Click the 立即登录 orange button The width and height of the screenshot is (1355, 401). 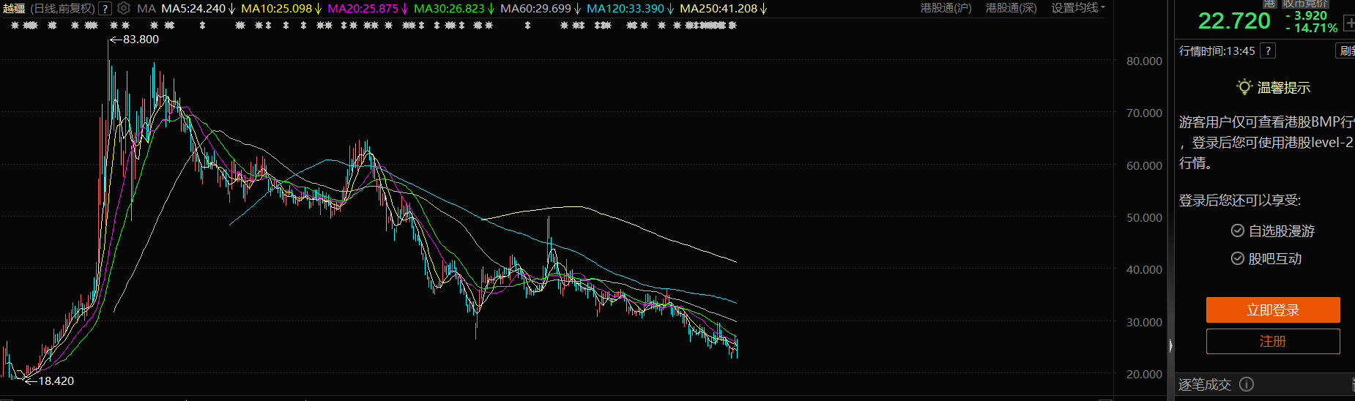pos(1273,310)
